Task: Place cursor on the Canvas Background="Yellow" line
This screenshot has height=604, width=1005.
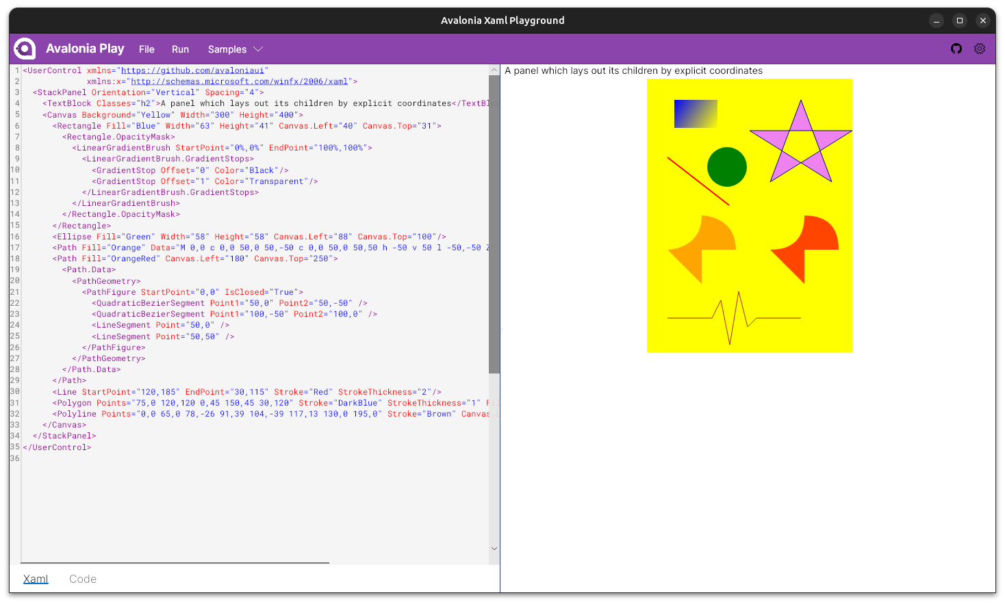Action: 173,115
